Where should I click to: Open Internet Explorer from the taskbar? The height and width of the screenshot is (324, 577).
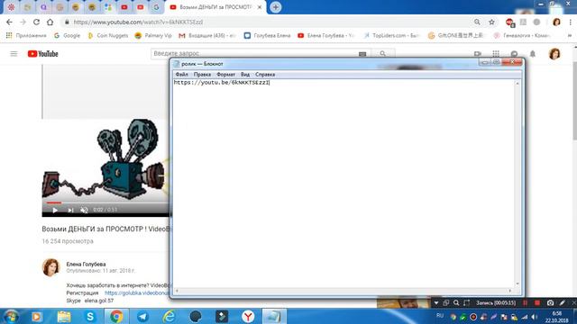(169, 316)
